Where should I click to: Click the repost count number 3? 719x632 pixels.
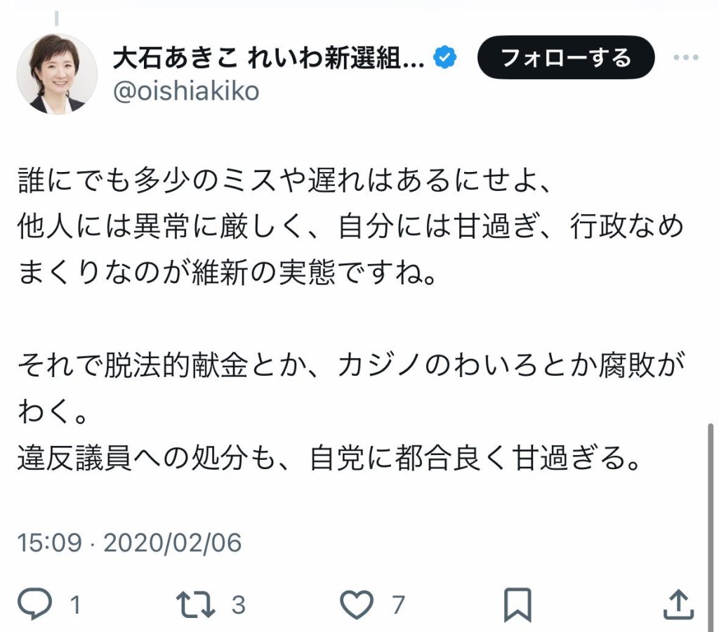(239, 605)
